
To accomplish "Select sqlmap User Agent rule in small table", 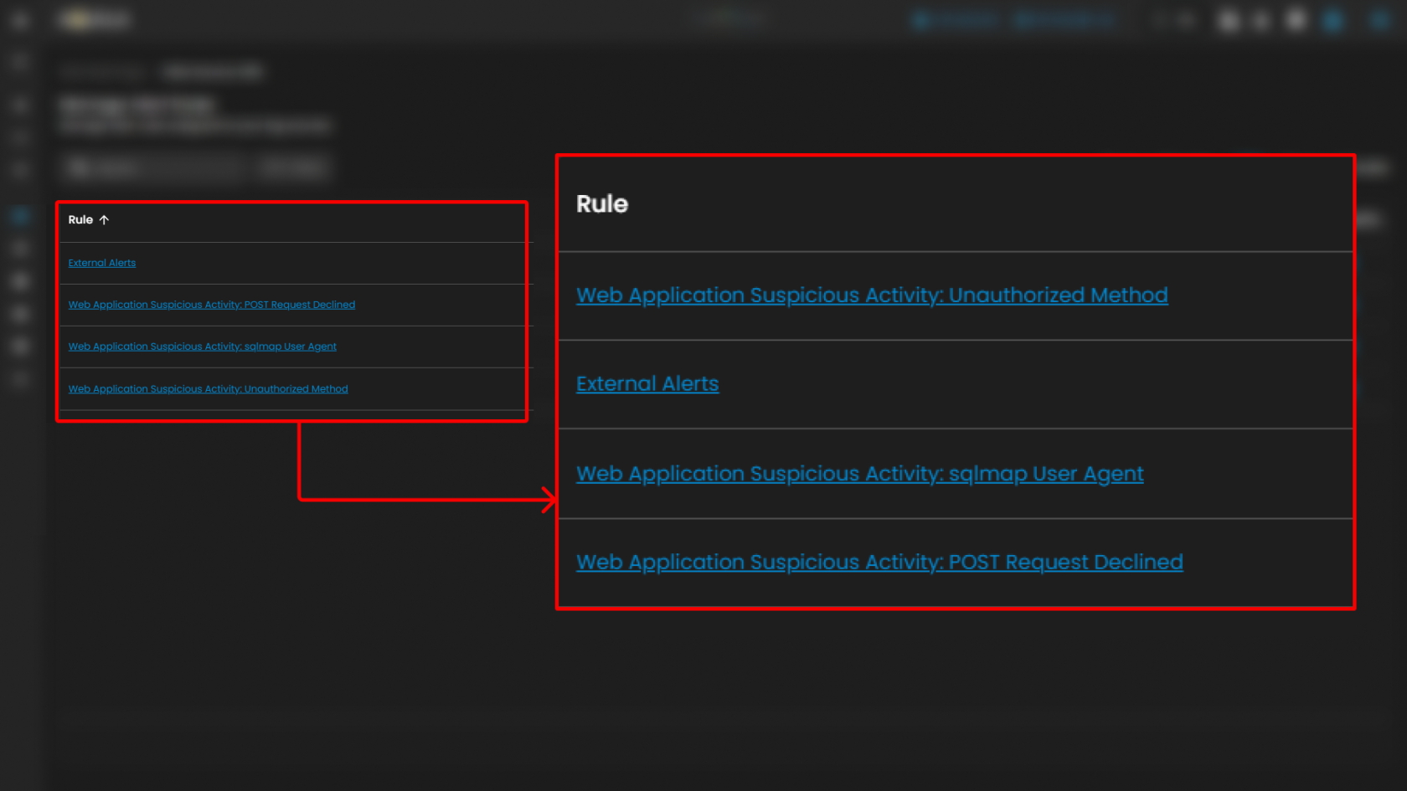I will 203,347.
